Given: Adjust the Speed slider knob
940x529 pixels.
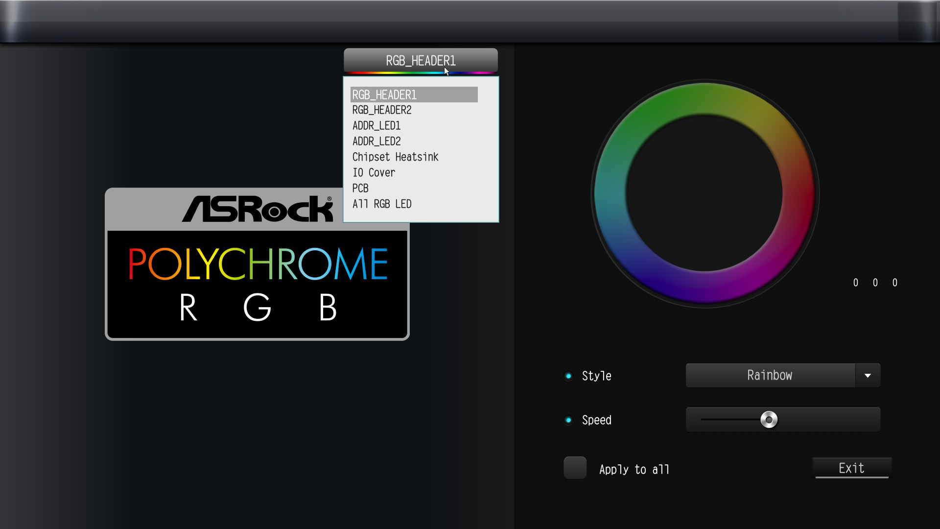Looking at the screenshot, I should pos(769,419).
